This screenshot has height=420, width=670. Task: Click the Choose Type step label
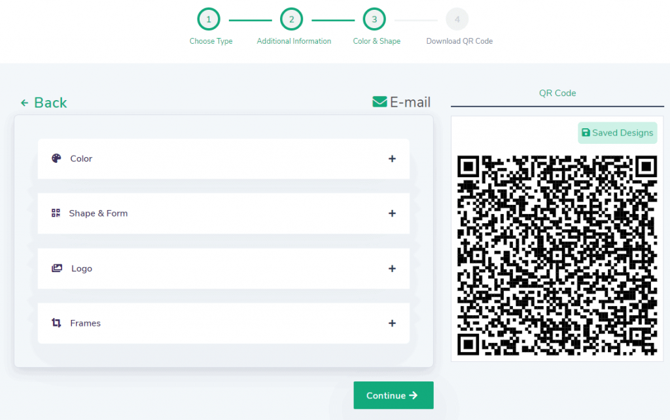[211, 41]
